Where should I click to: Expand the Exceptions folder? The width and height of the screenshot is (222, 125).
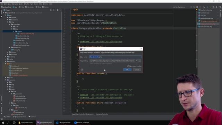click(8, 20)
